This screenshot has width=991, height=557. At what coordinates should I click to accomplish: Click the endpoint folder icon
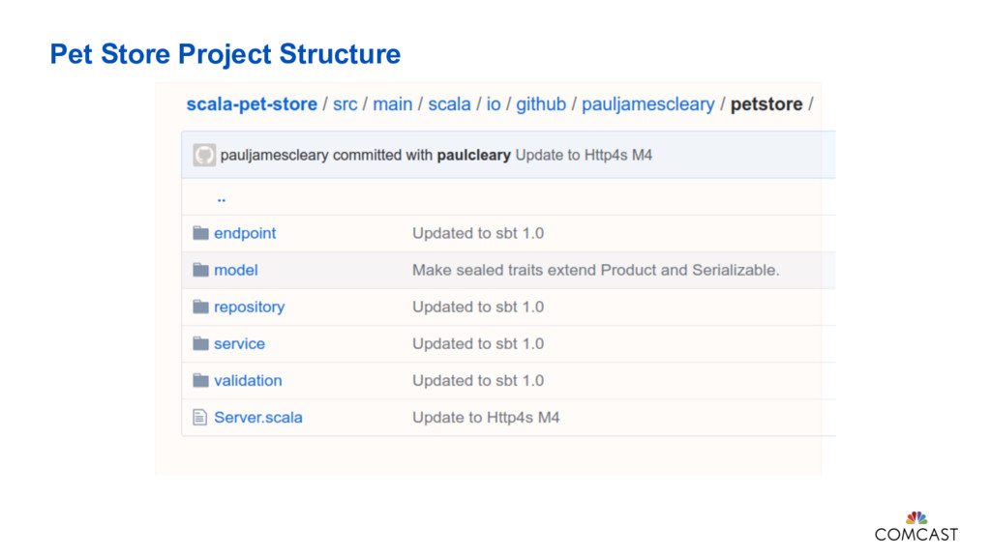pyautogui.click(x=200, y=233)
